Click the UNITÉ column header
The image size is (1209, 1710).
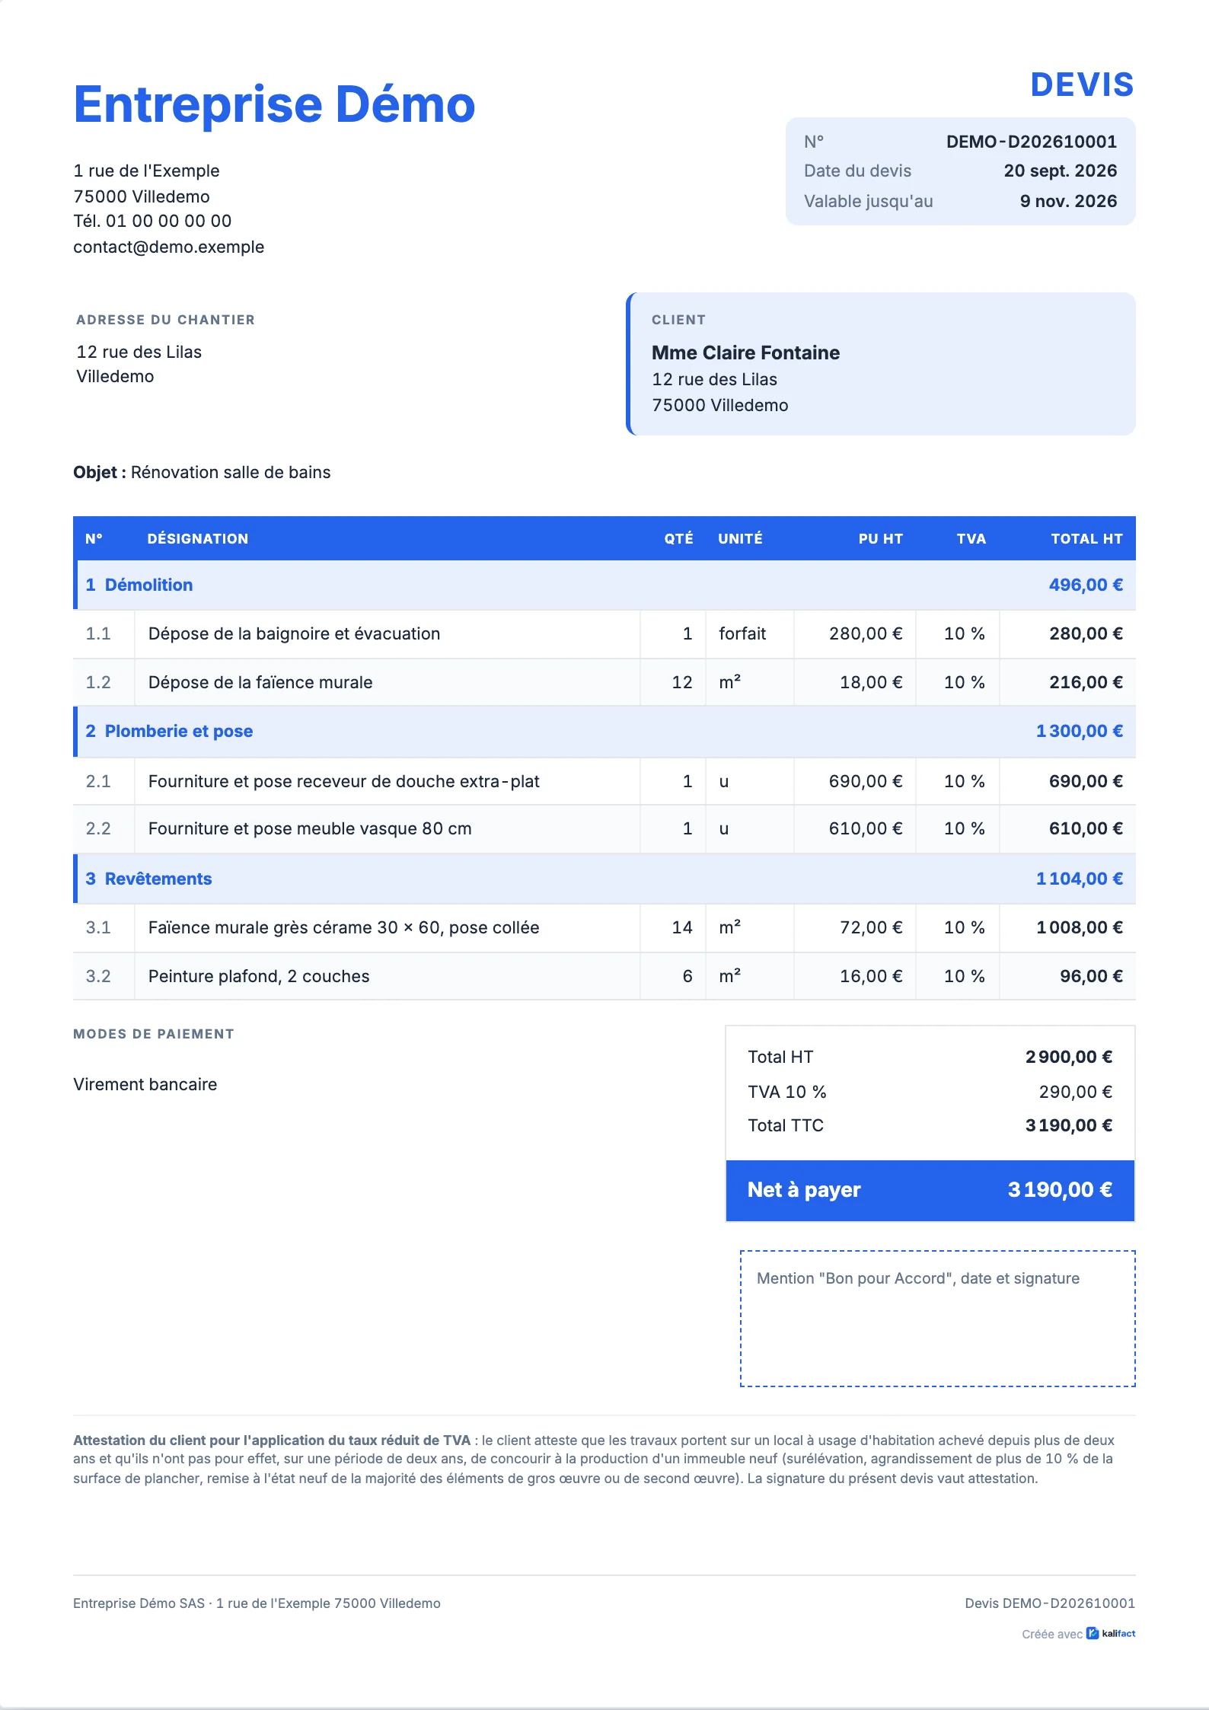(740, 538)
